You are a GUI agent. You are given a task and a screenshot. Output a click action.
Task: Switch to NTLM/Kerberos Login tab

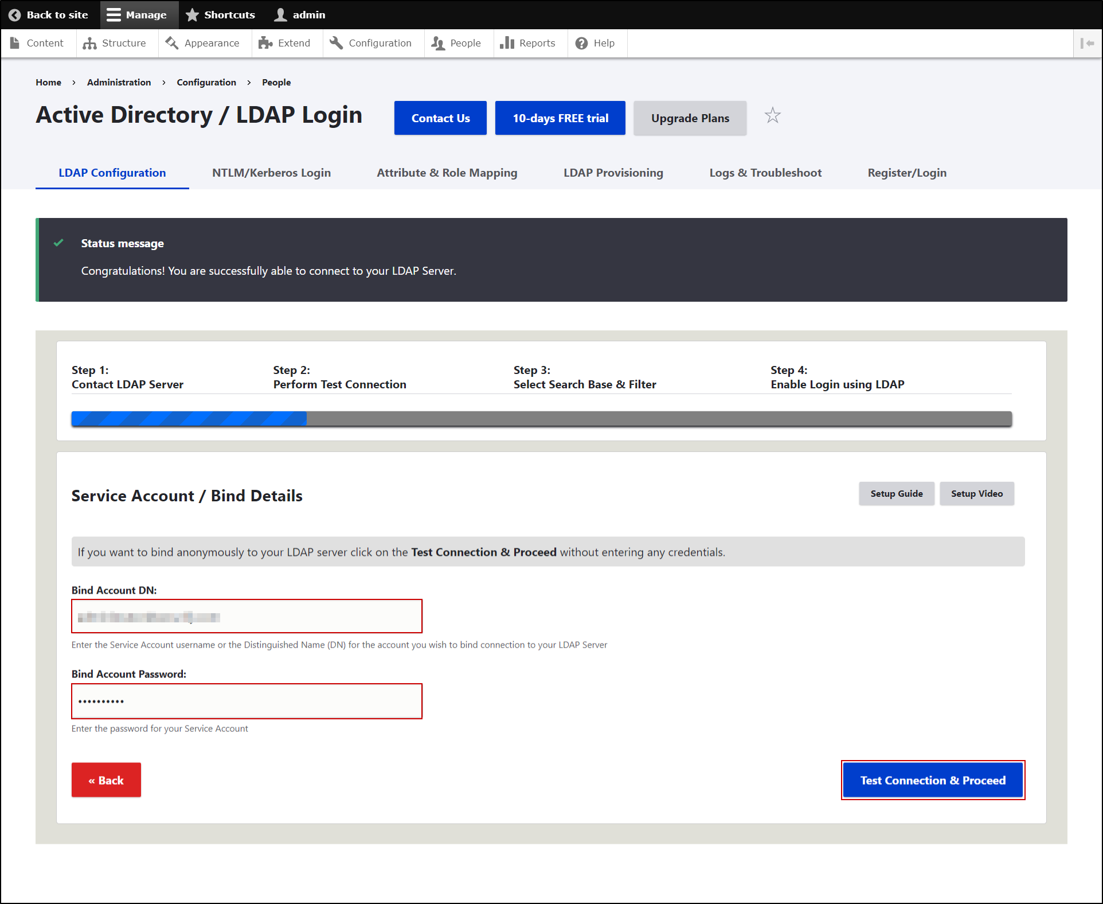[x=271, y=173]
